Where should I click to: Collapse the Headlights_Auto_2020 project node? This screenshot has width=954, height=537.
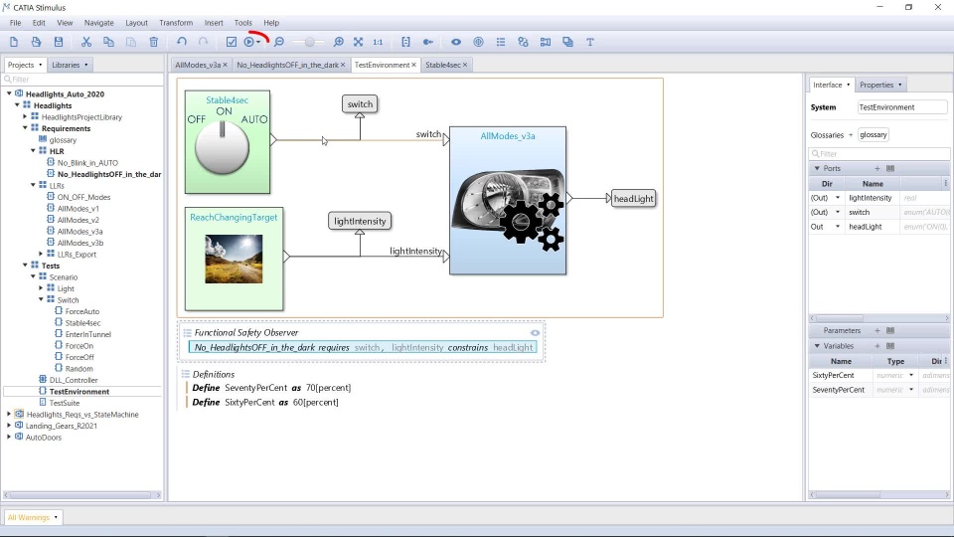pyautogui.click(x=9, y=93)
